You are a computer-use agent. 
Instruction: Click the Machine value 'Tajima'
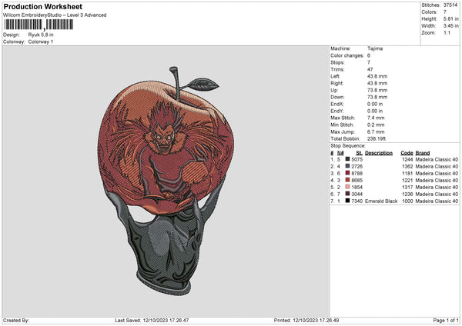(375, 48)
